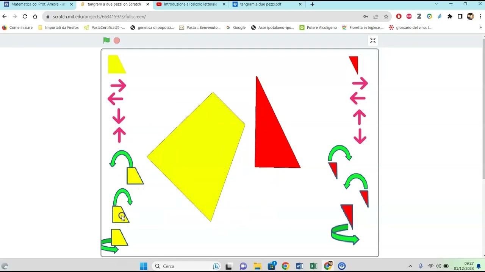
Task: Share this page from the address bar
Action: tap(376, 17)
